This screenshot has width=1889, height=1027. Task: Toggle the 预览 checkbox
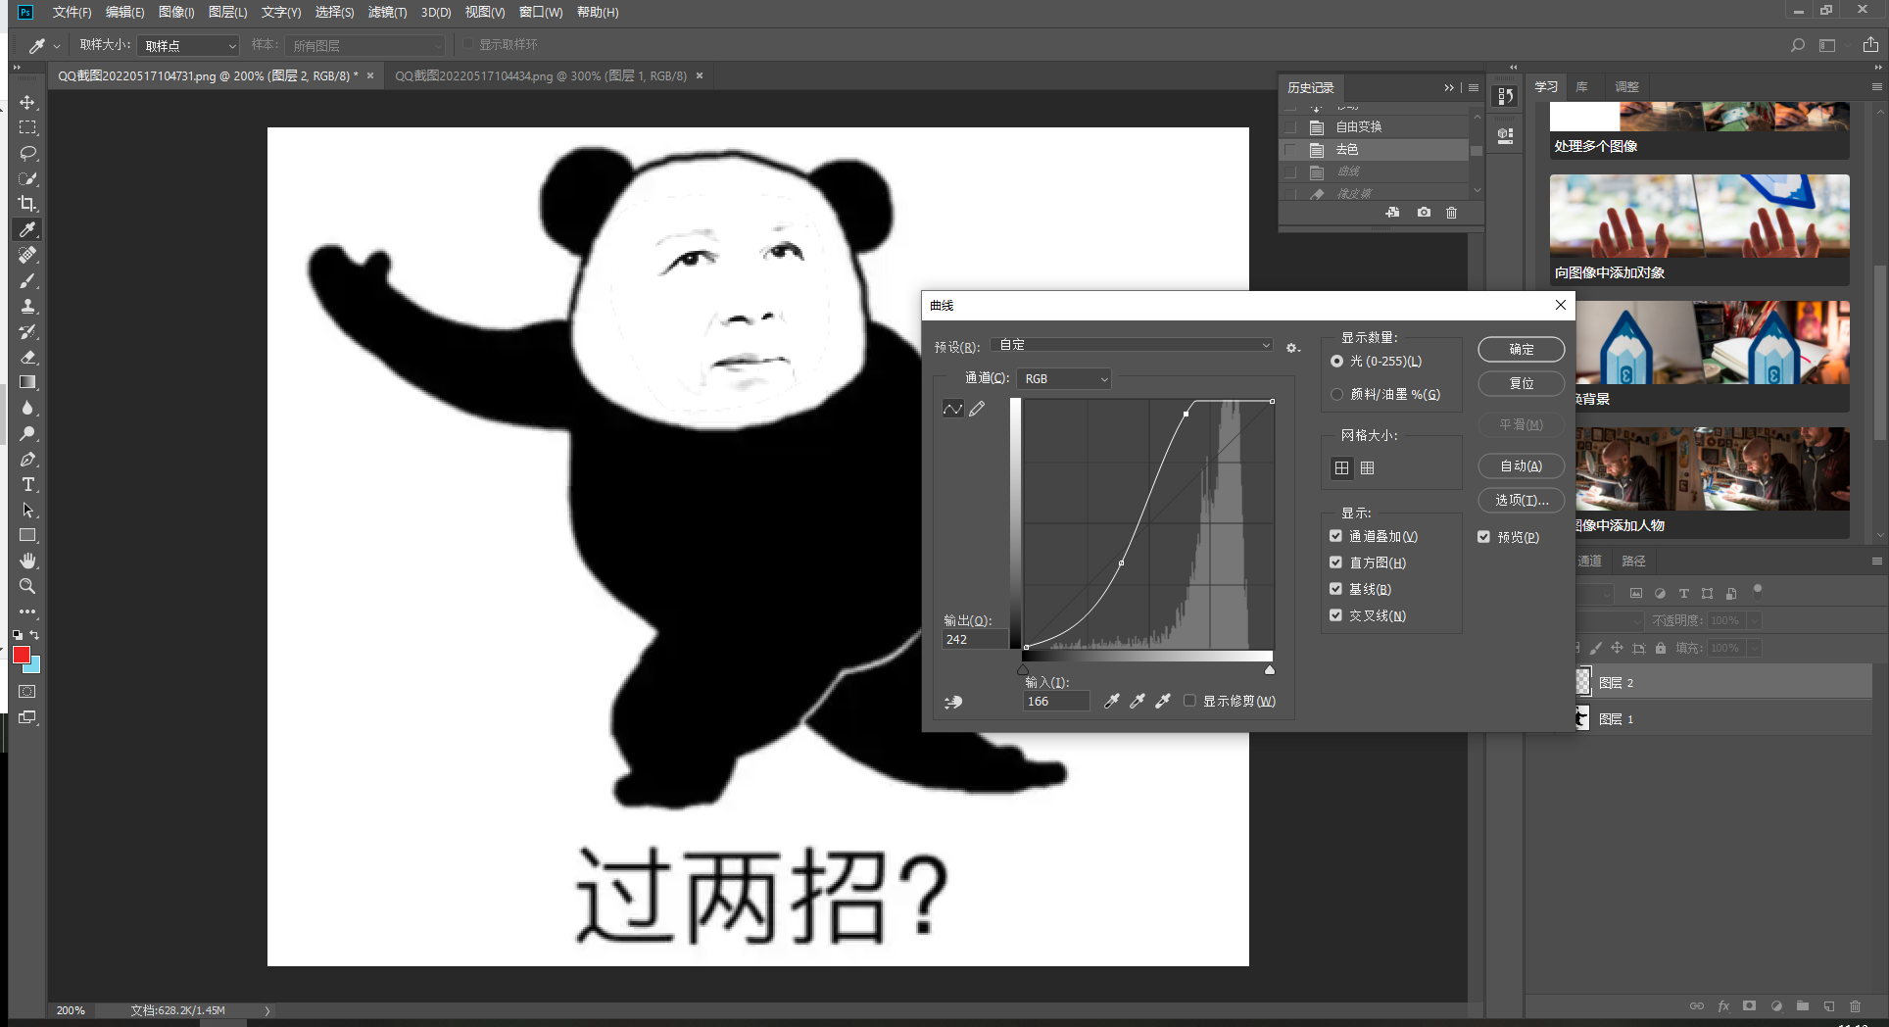[1483, 537]
